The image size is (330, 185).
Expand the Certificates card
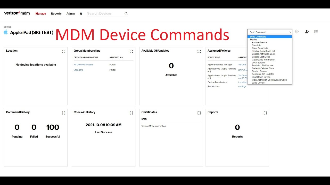click(x=199, y=113)
